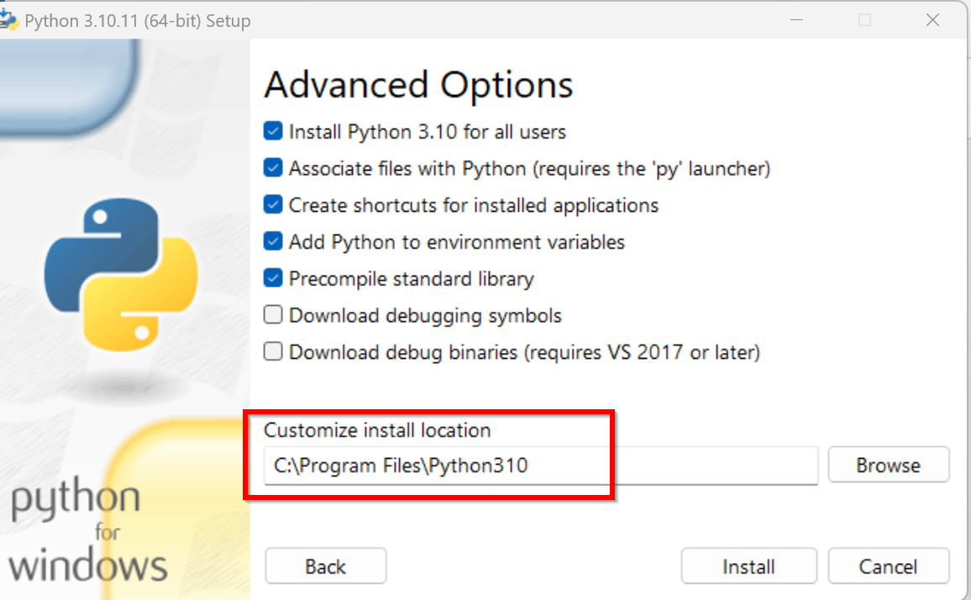Close the Python Setup window
The width and height of the screenshot is (971, 600).
(932, 20)
